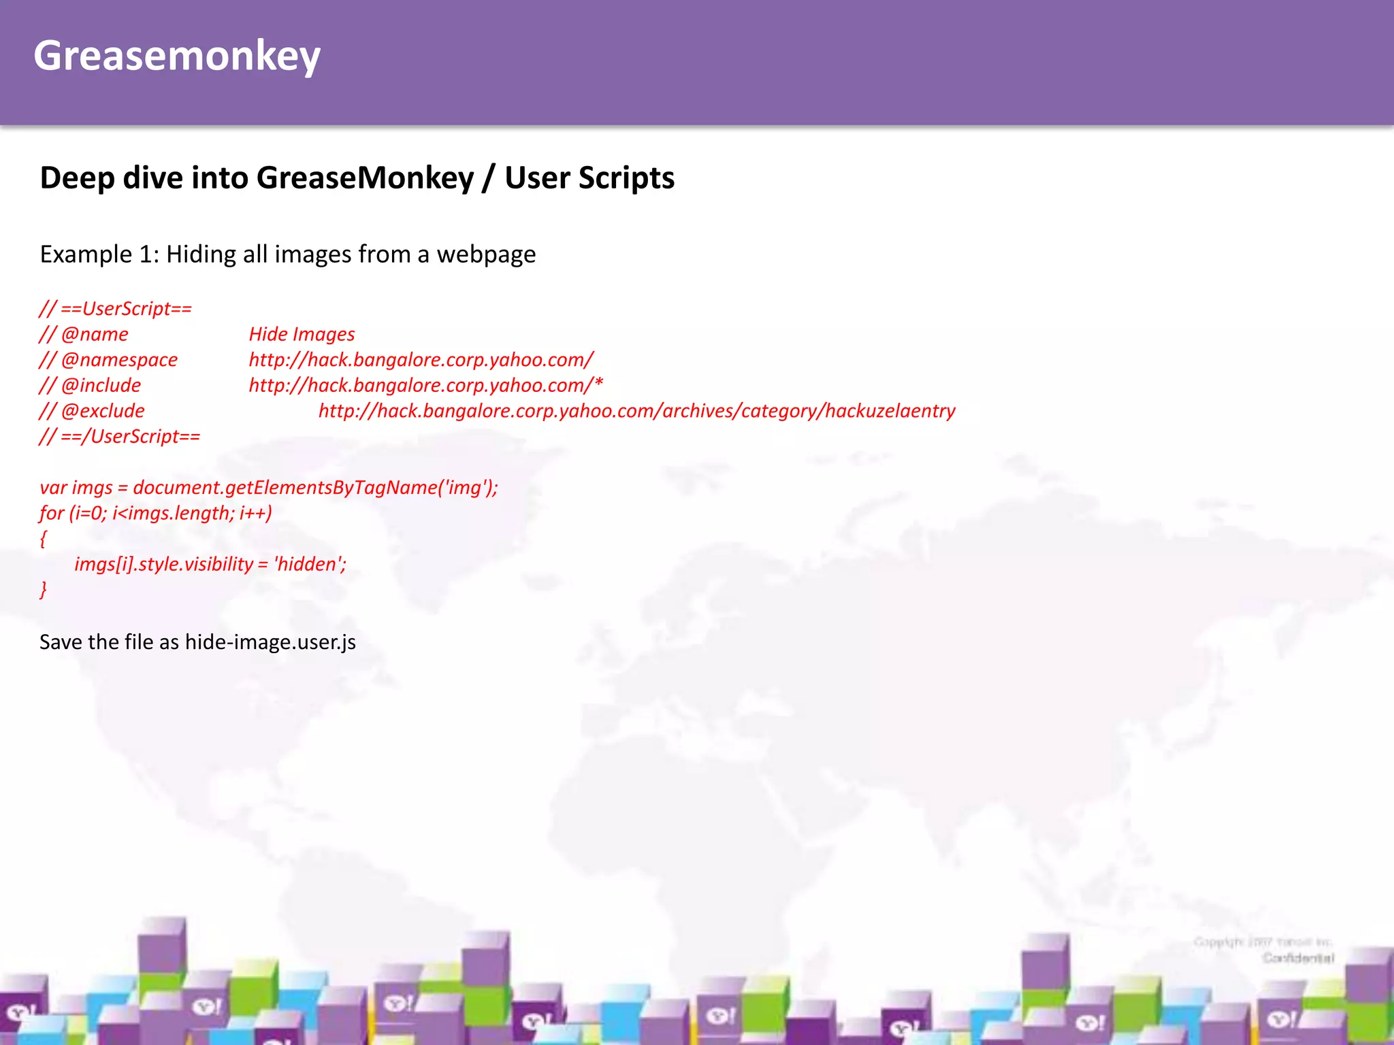Click the opening curly brace line
1394x1045 pixels.
tap(44, 539)
